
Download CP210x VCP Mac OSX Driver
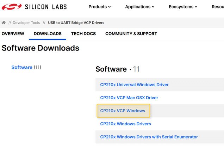[x=129, y=98]
